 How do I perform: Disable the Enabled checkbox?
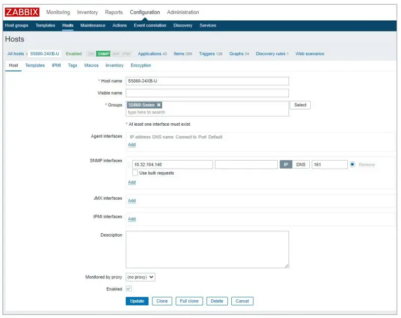click(130, 289)
